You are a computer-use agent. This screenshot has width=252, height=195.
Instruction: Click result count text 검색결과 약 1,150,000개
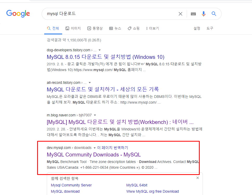point(74,40)
